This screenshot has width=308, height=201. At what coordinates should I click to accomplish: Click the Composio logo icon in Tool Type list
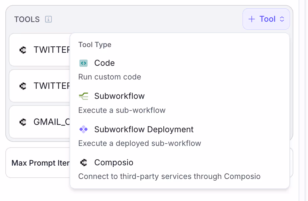(84, 163)
